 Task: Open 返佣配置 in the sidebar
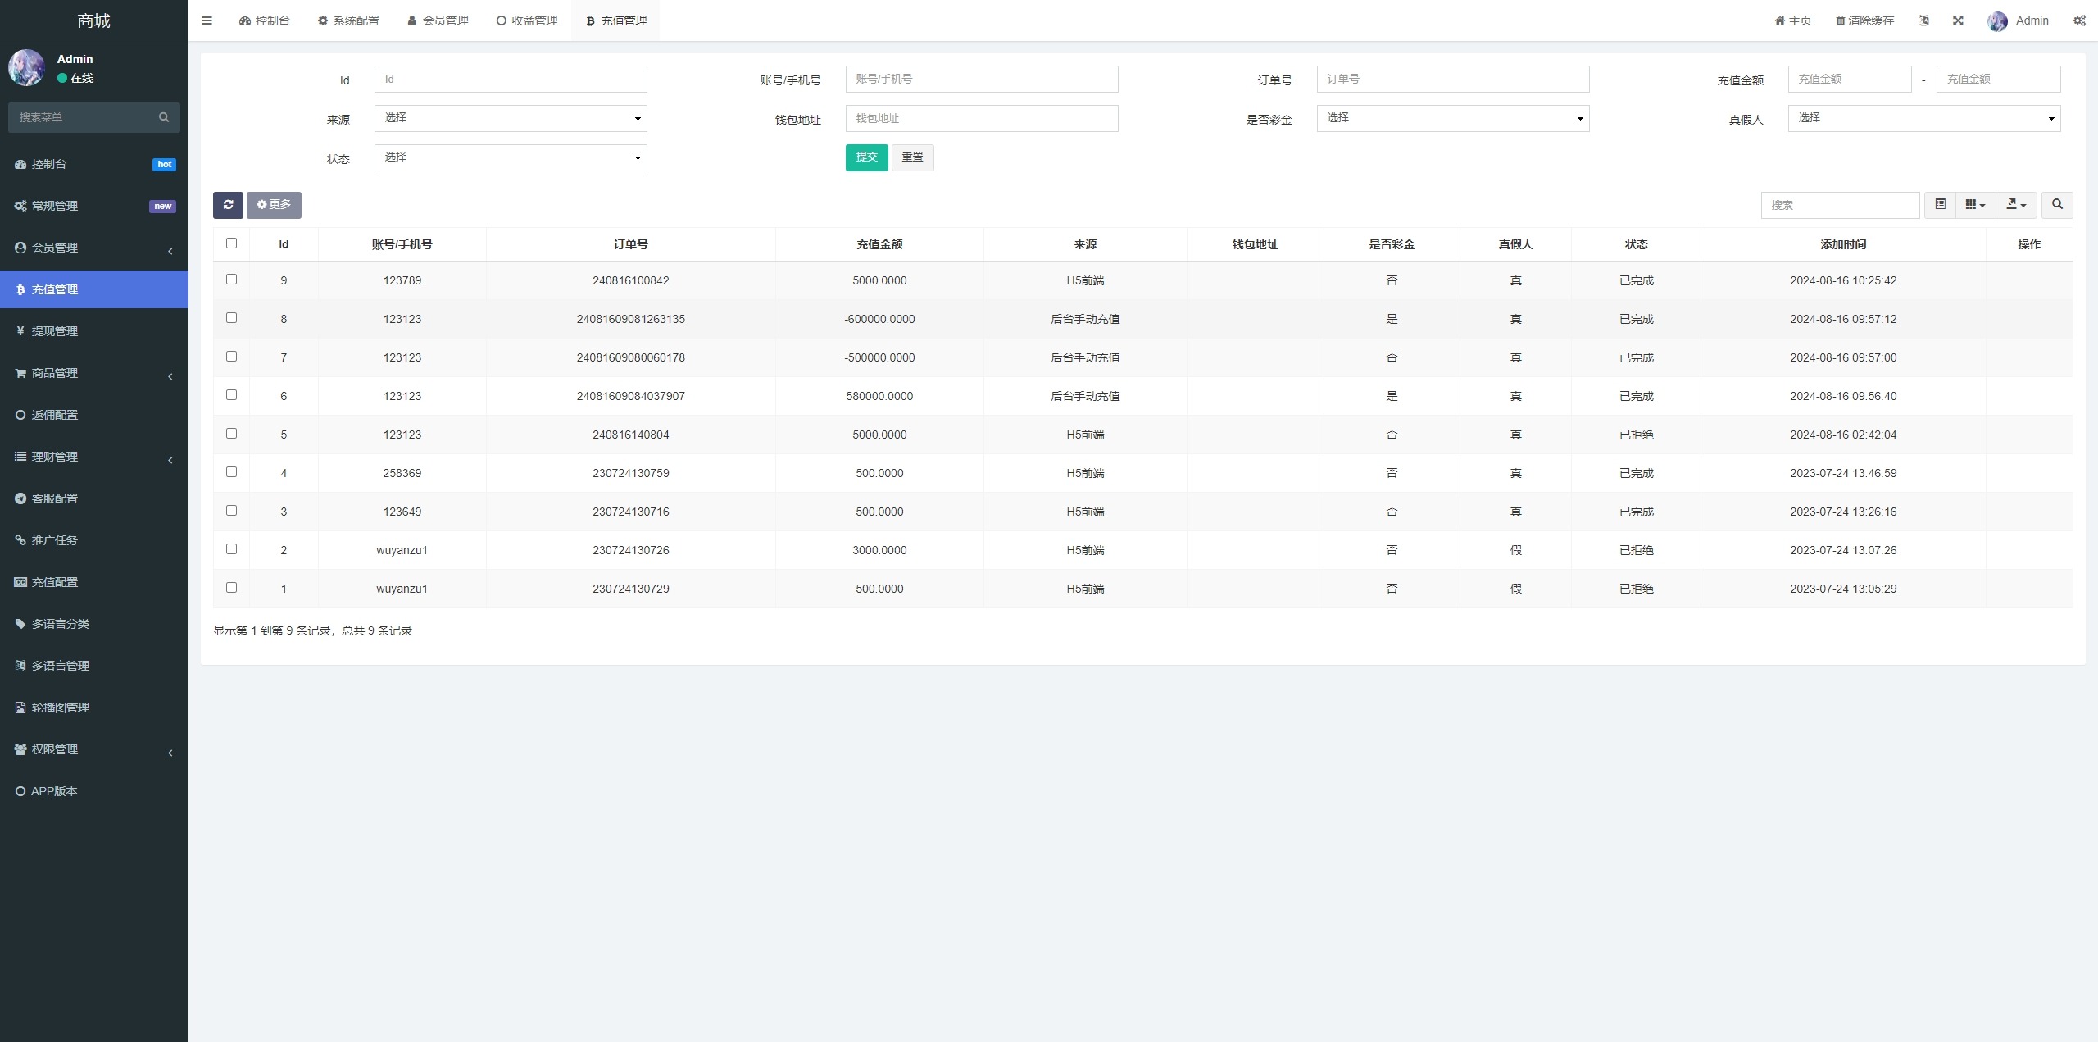point(94,415)
